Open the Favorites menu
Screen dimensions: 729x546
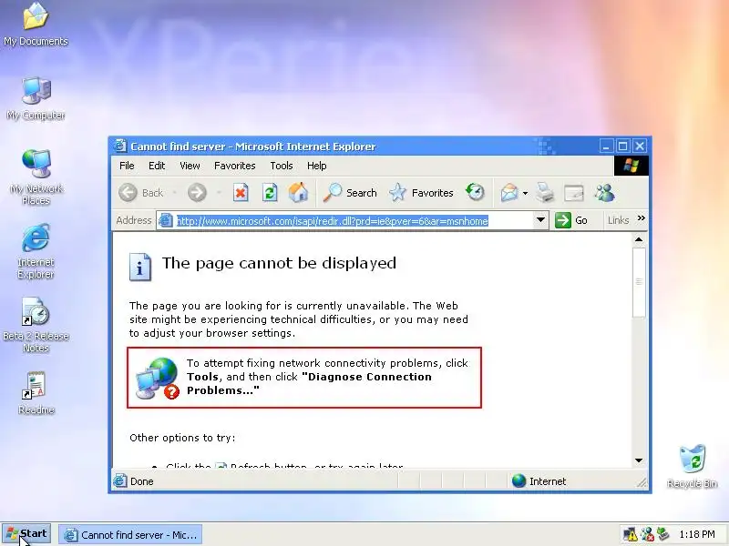pos(235,166)
